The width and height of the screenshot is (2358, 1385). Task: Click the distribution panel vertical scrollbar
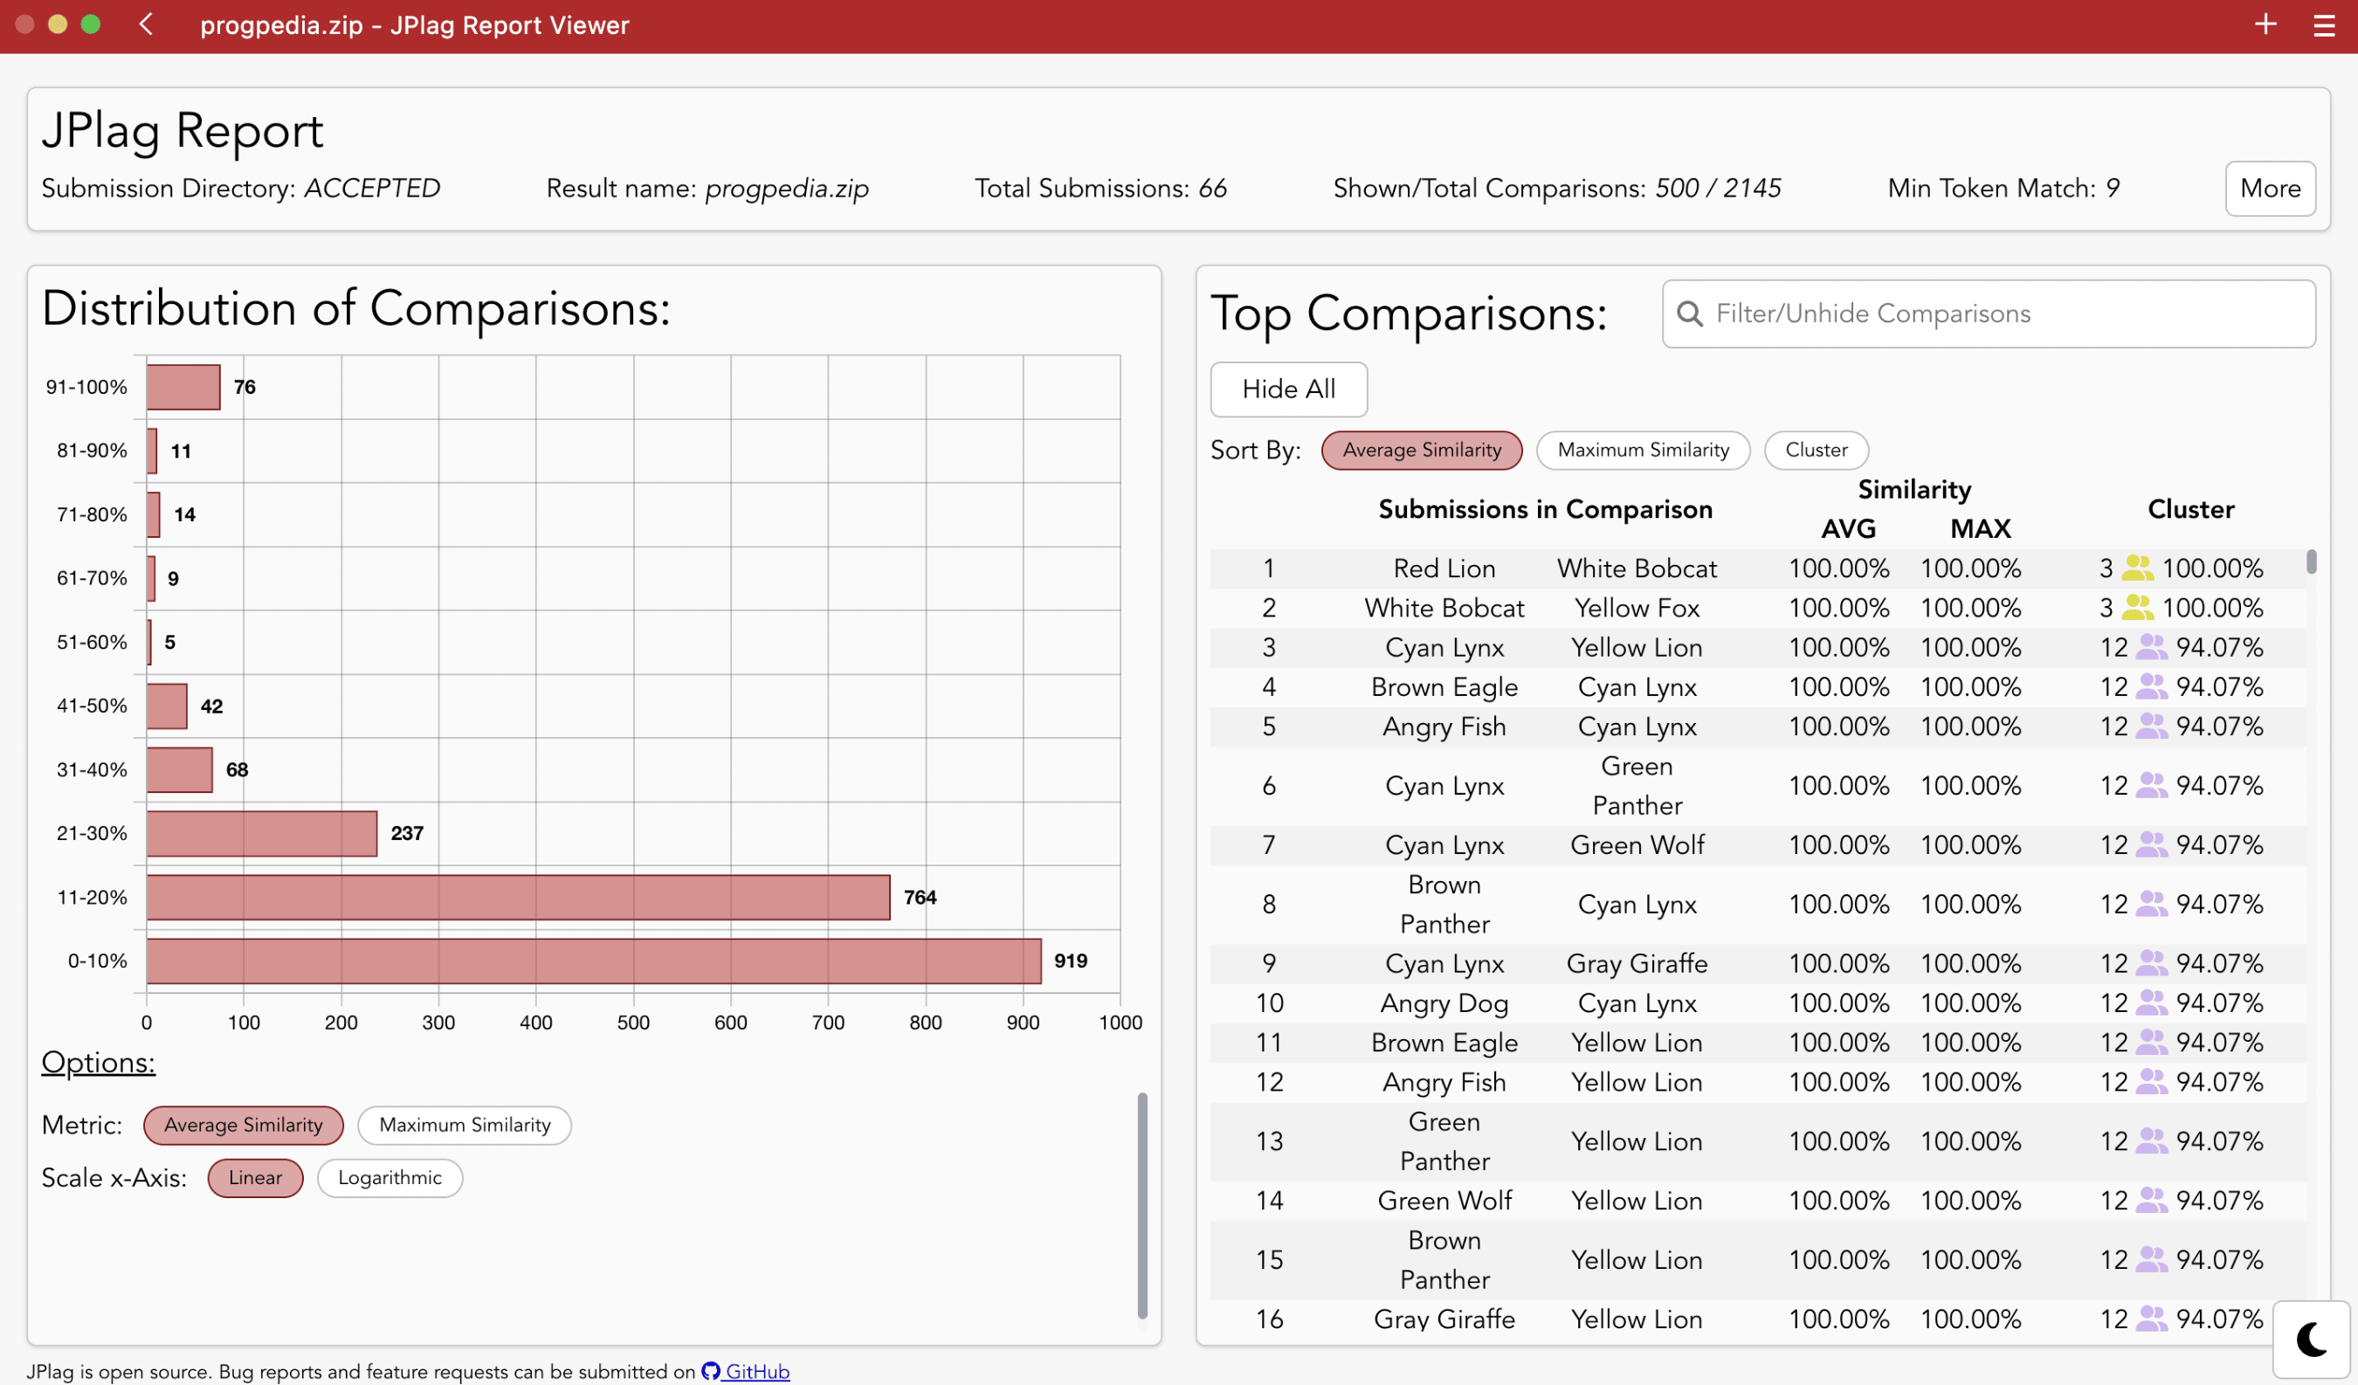(1141, 1205)
